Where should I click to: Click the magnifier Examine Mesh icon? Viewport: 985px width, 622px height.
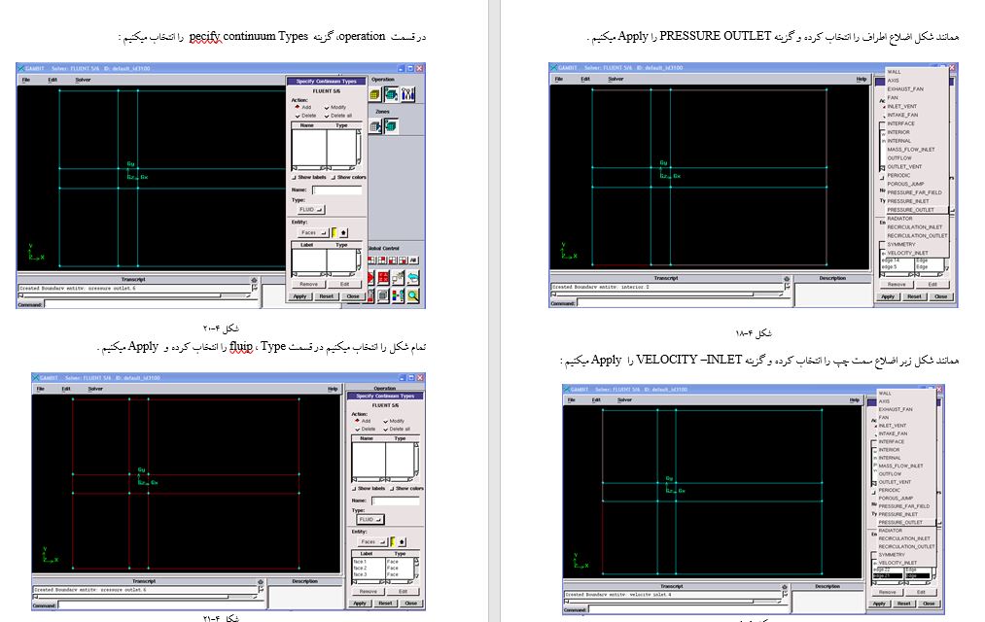[x=413, y=296]
